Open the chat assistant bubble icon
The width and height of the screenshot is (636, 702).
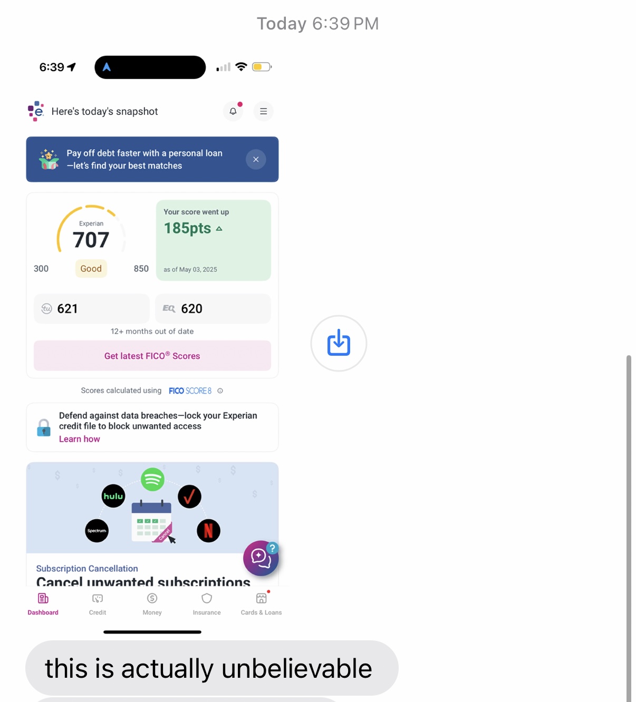[x=261, y=558]
